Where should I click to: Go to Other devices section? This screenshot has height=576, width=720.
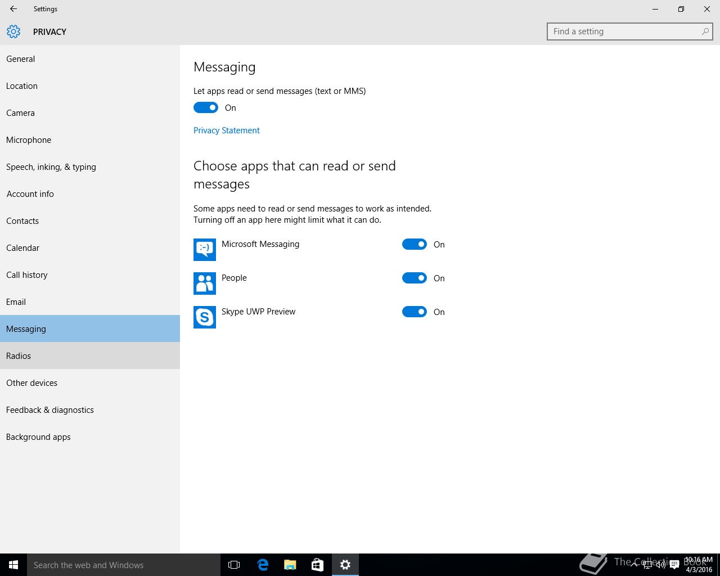[90, 382]
